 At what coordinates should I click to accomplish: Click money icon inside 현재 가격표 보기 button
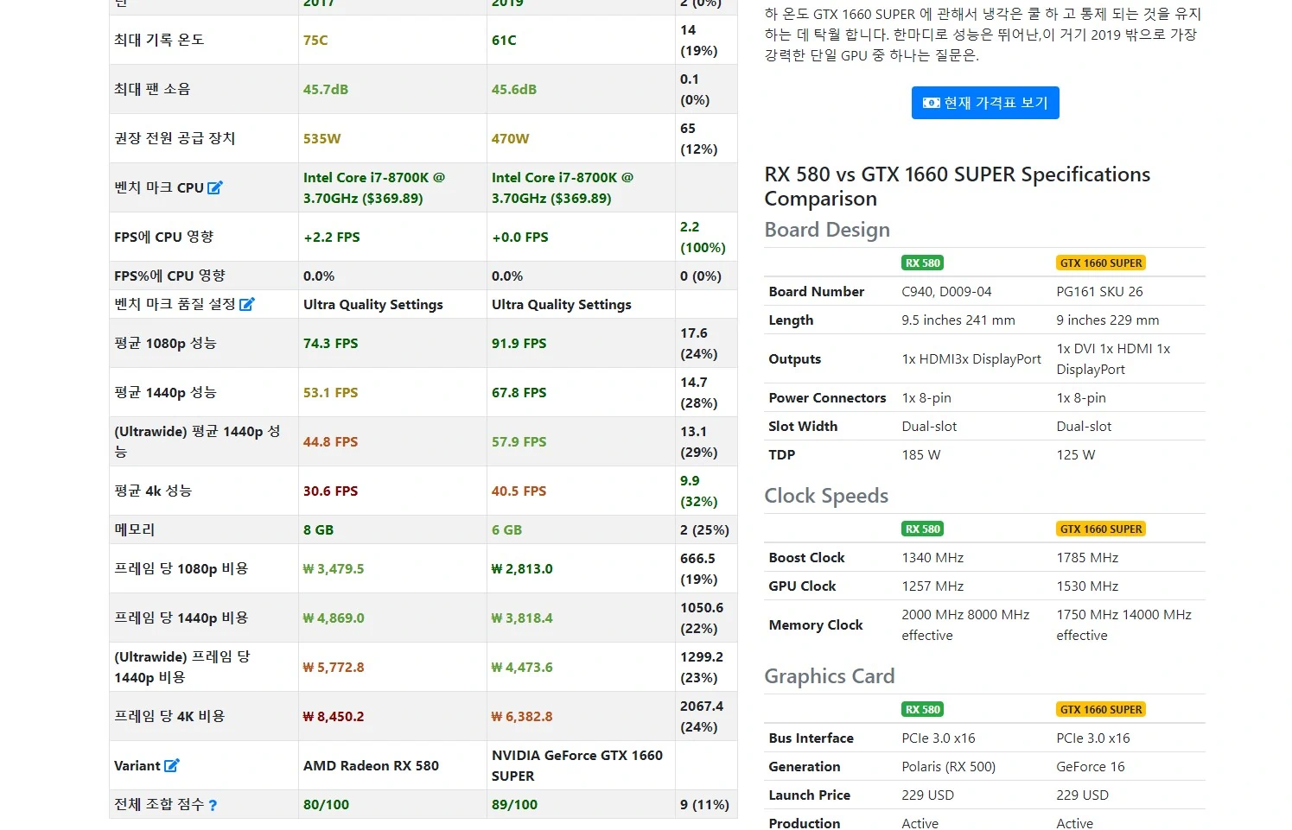tap(931, 103)
